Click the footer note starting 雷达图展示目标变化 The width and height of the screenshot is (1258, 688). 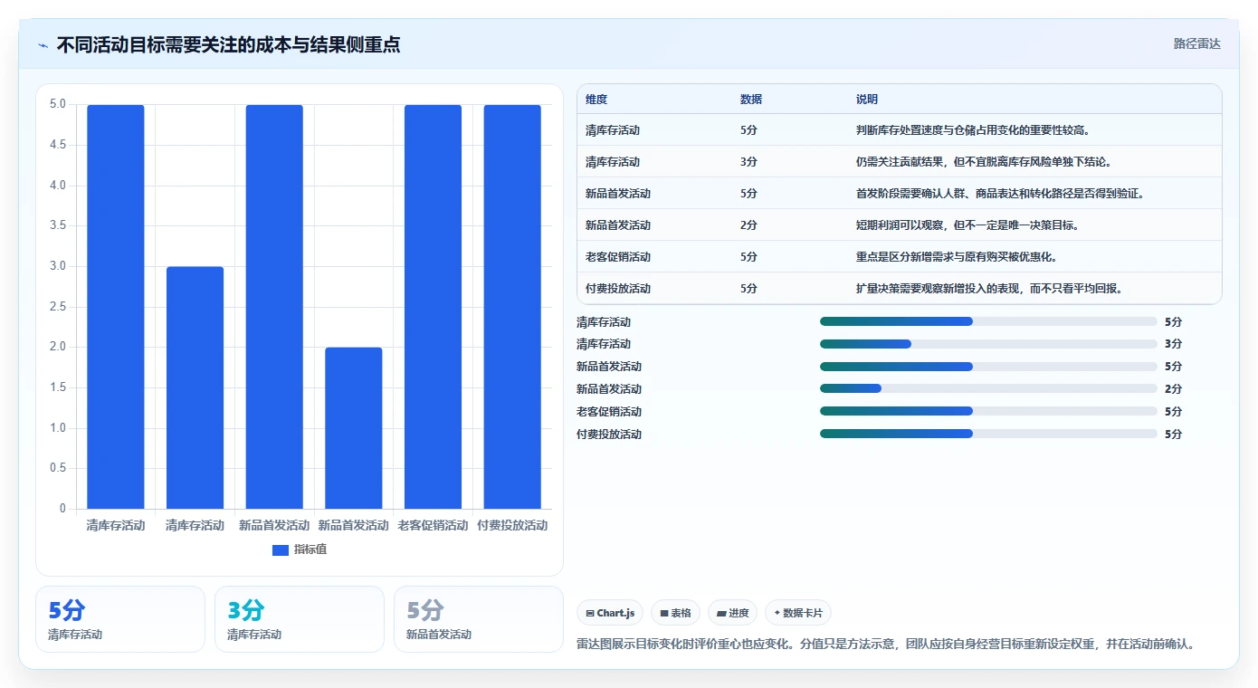889,645
